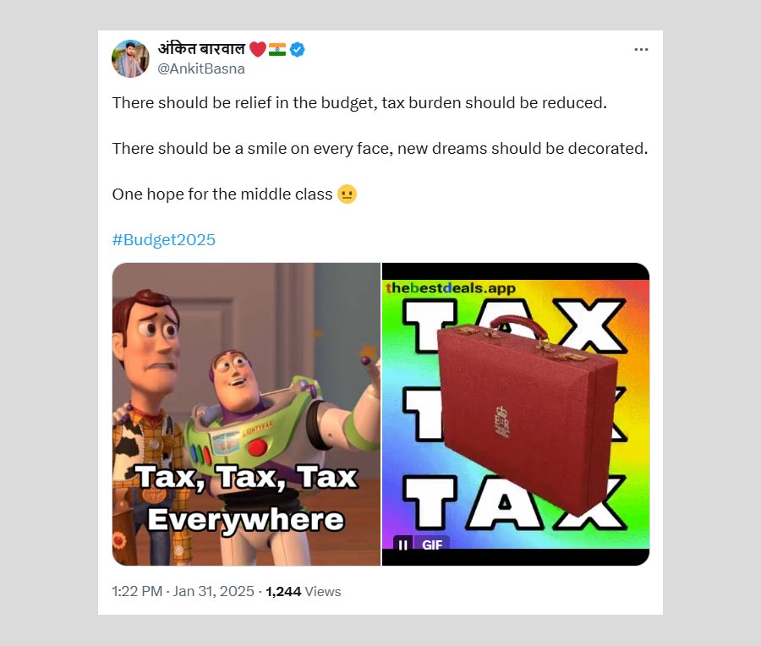Pause the GIF with pause button
The height and width of the screenshot is (646, 761).
pos(402,545)
